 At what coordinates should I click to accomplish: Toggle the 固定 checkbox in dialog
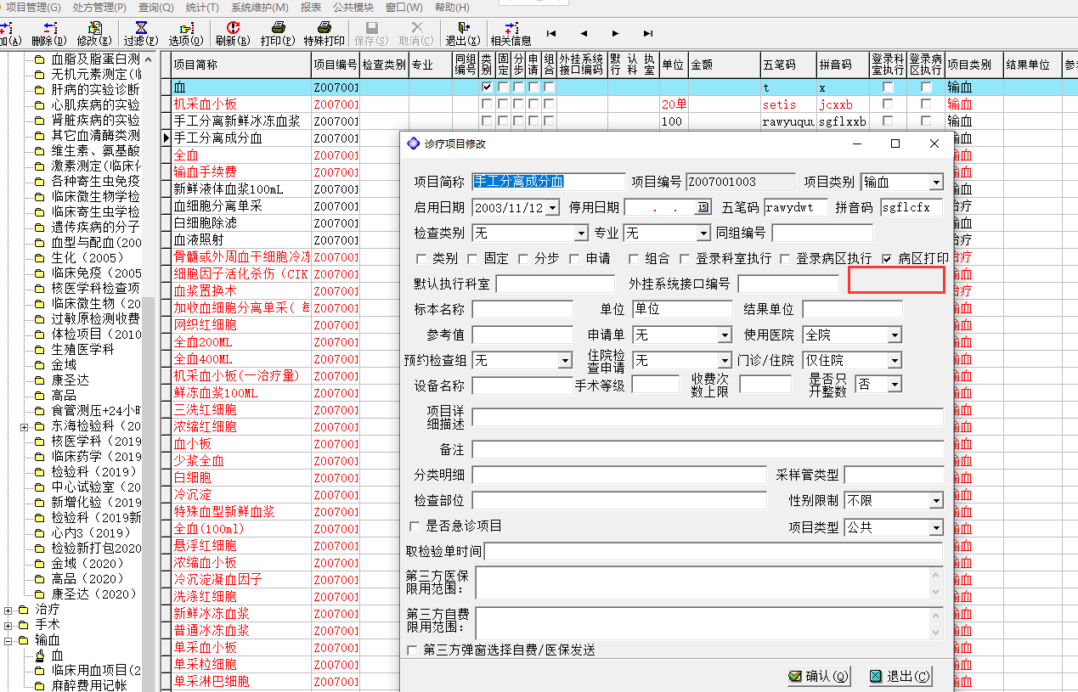tap(473, 258)
